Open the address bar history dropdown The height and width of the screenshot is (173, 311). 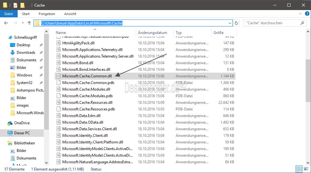coord(230,23)
